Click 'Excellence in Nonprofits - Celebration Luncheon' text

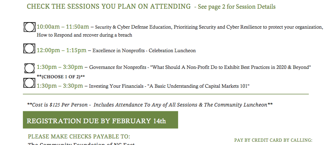pos(144,51)
